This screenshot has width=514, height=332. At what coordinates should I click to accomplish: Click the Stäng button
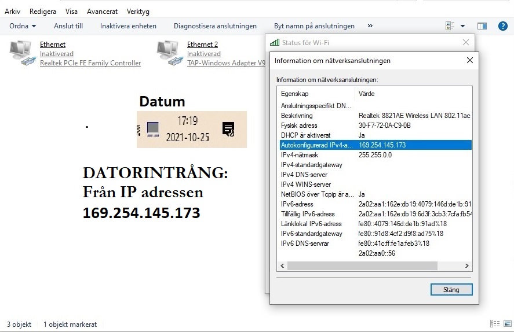(x=451, y=290)
